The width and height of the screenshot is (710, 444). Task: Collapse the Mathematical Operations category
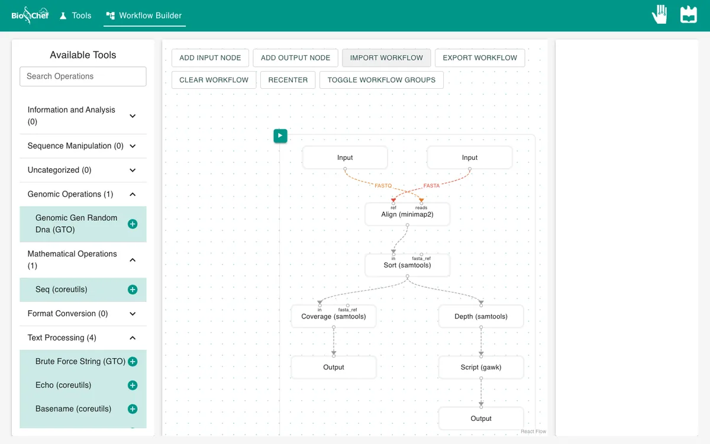[x=83, y=260]
